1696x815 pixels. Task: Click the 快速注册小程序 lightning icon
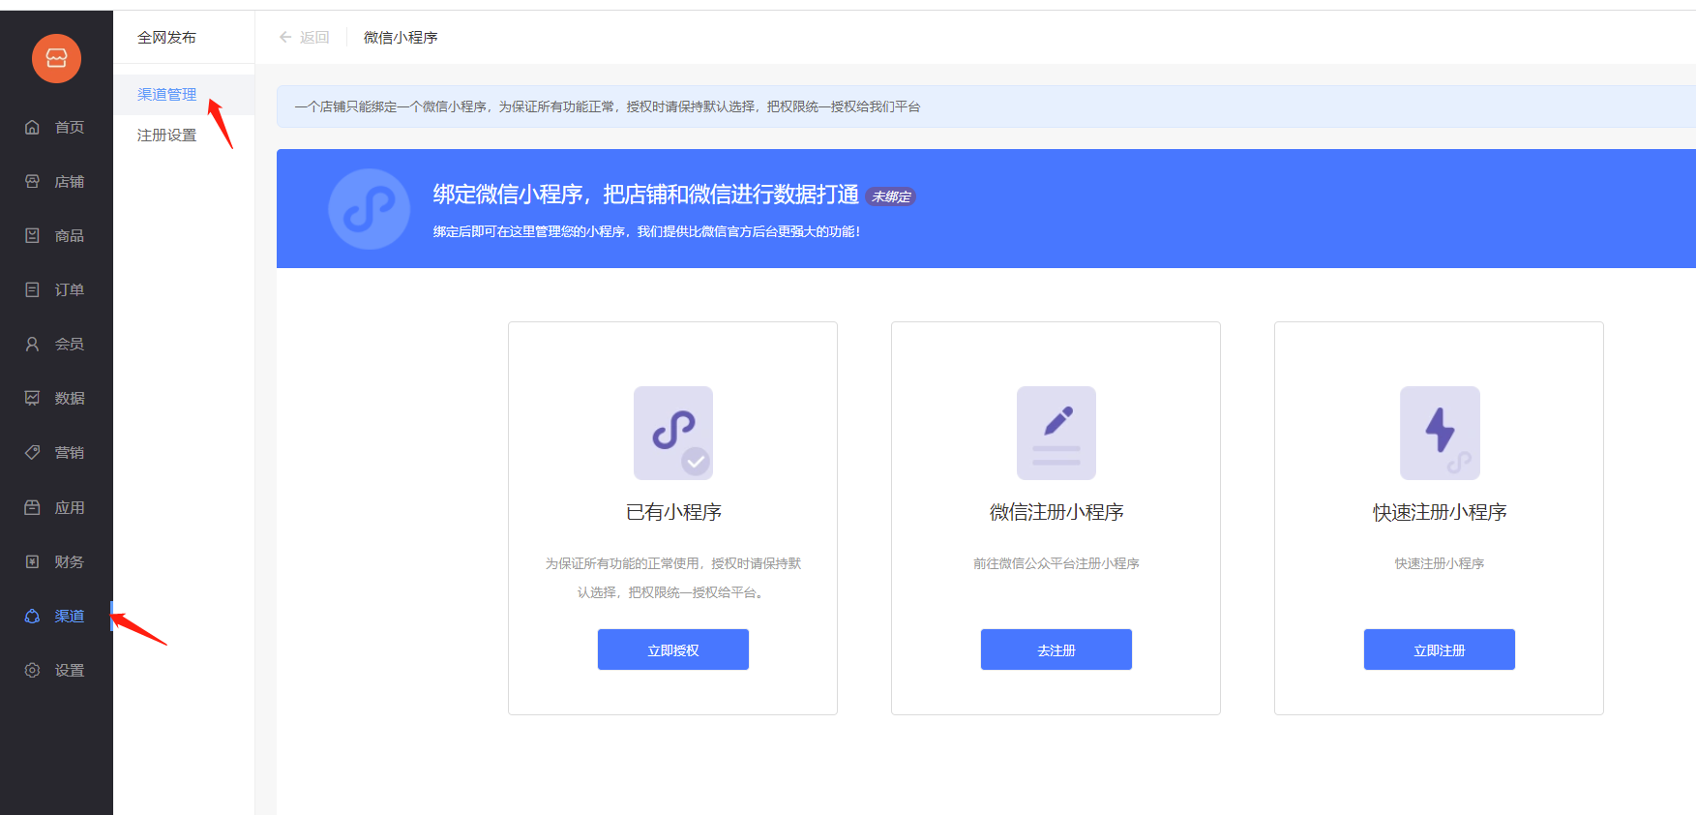pyautogui.click(x=1440, y=433)
